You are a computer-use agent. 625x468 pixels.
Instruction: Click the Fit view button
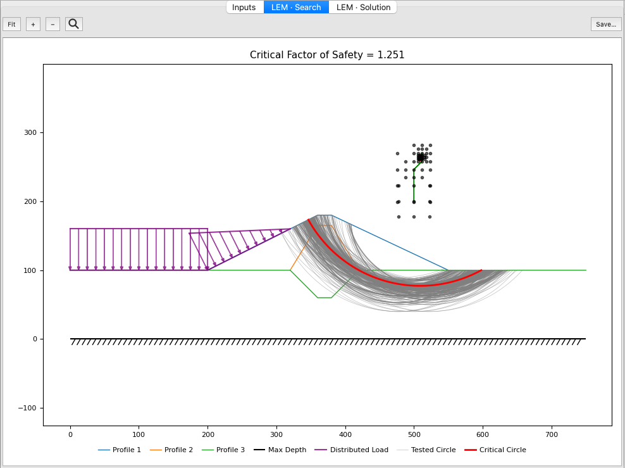(11, 24)
